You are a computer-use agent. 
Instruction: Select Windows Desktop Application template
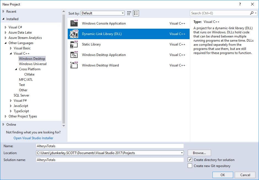129,55
